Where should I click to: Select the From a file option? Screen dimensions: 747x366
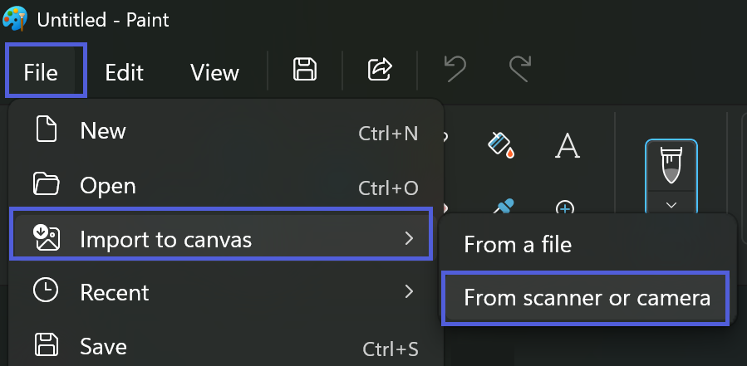pos(517,245)
